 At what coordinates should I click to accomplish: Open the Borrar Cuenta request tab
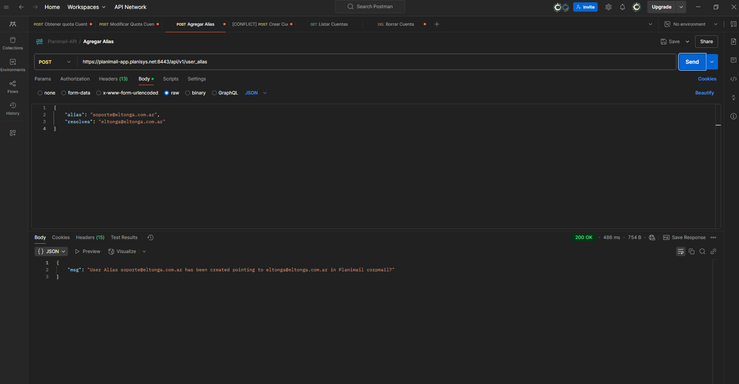pyautogui.click(x=396, y=24)
